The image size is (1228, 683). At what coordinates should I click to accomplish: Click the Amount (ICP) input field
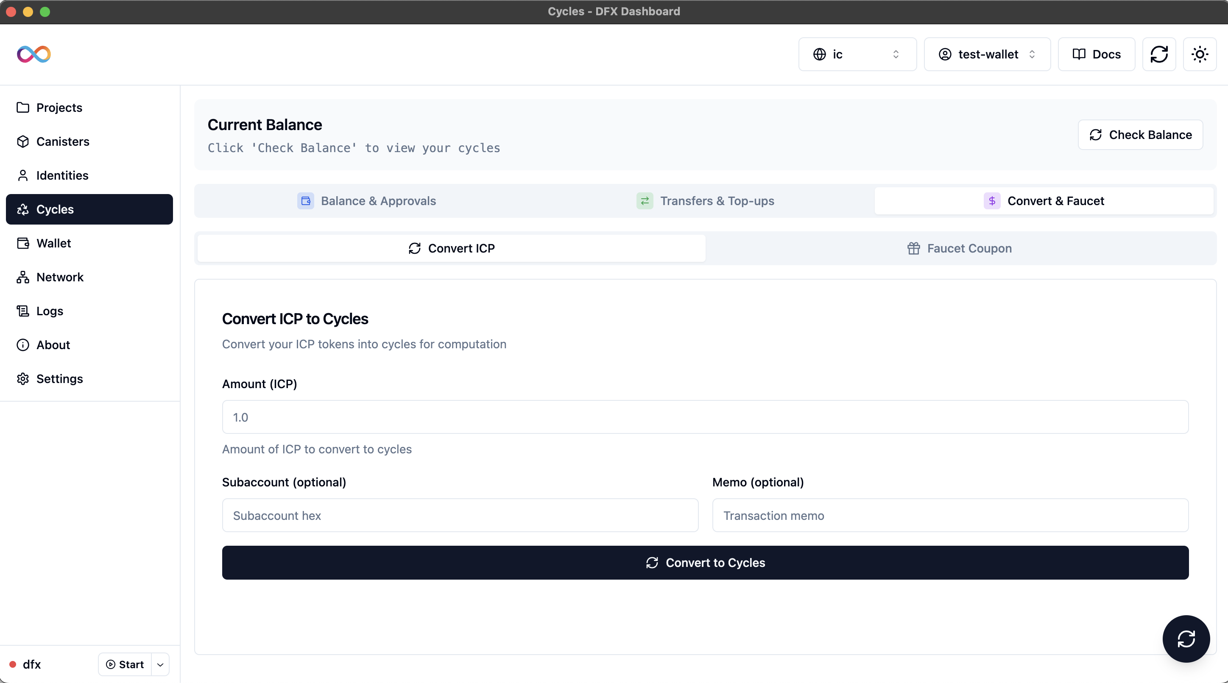(705, 417)
